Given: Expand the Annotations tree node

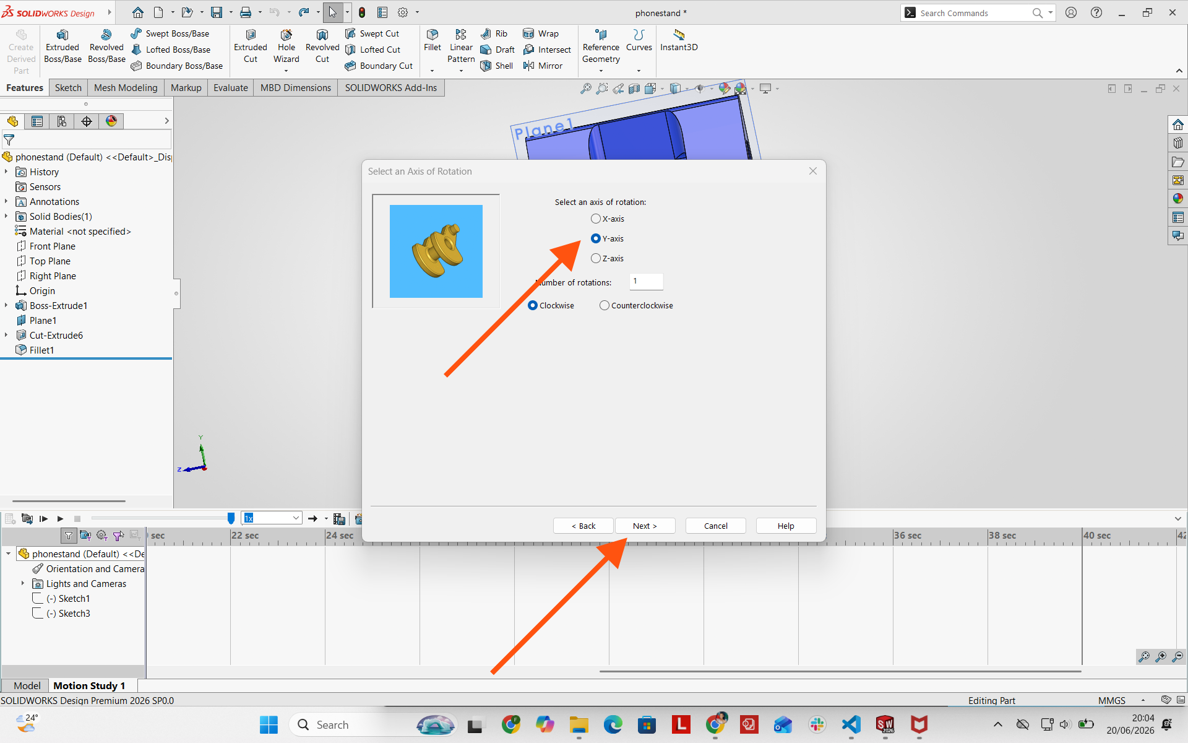Looking at the screenshot, I should [6, 201].
